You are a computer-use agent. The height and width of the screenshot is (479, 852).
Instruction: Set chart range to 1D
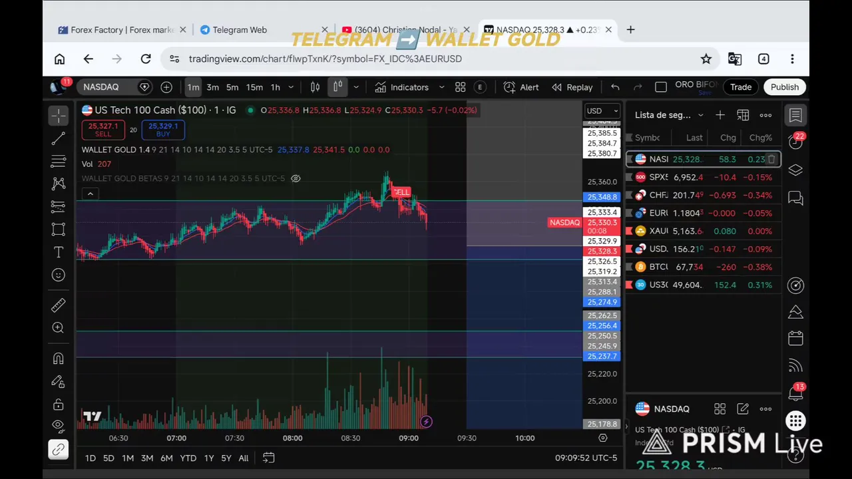click(90, 458)
